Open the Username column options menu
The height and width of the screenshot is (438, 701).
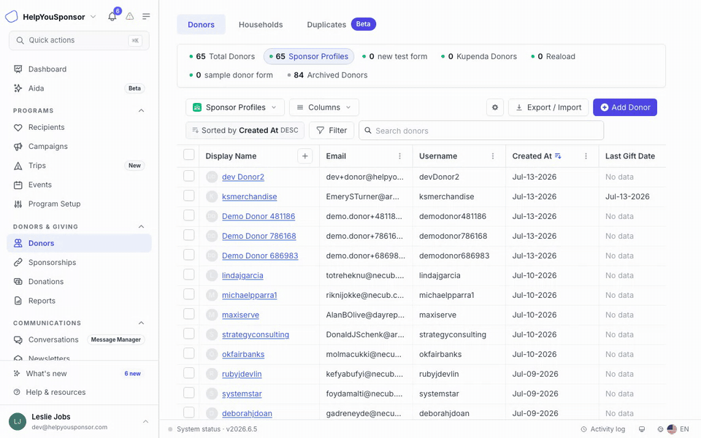pos(493,156)
